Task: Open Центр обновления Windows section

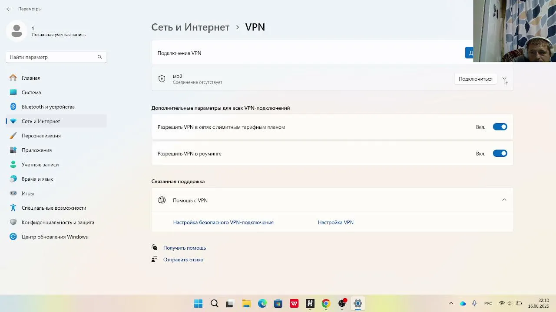Action: 56,237
